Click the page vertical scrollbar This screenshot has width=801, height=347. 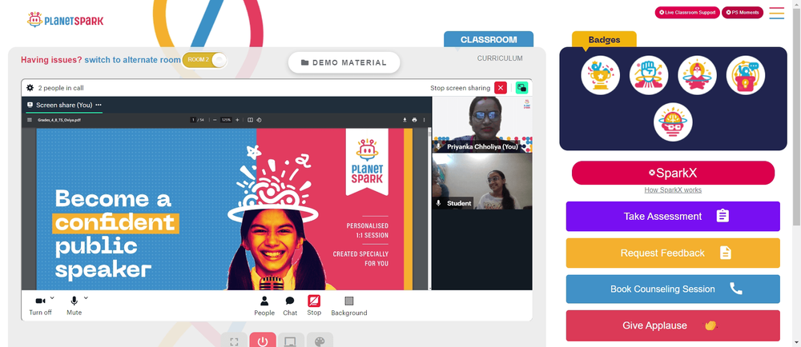click(x=797, y=118)
